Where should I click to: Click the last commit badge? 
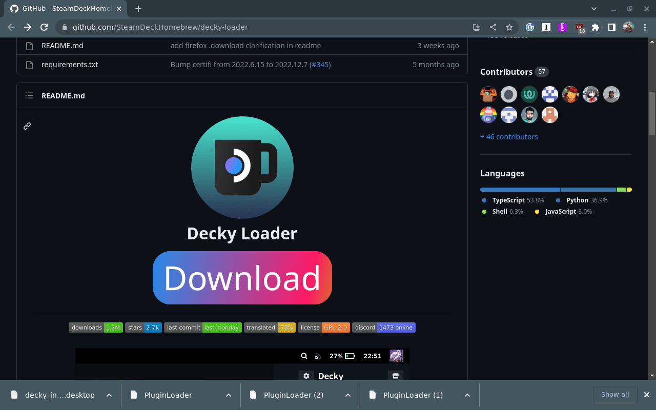(x=203, y=327)
